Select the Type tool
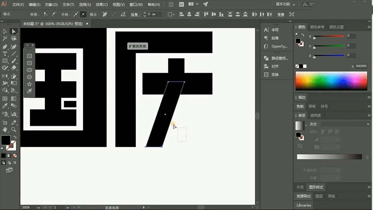The image size is (373, 210). pos(5,54)
